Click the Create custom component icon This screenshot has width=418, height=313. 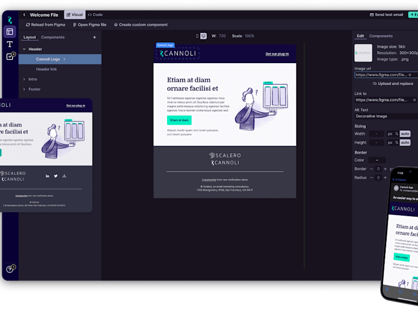coord(115,25)
